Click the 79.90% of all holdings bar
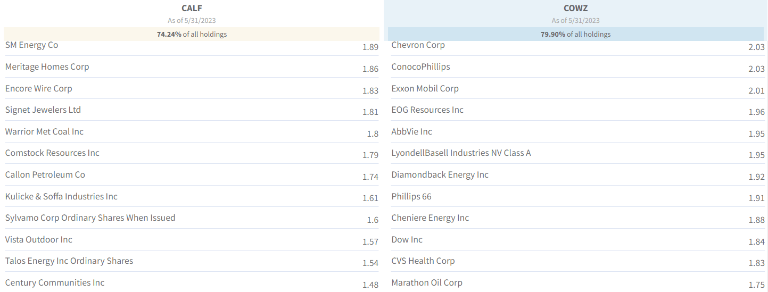The height and width of the screenshot is (292, 768). (x=575, y=34)
